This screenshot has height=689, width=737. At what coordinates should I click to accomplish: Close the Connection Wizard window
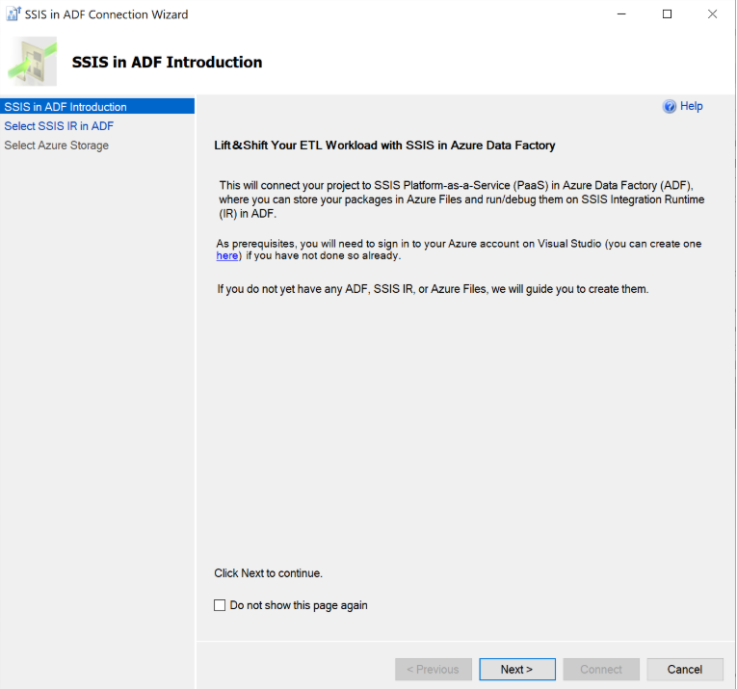(x=713, y=14)
